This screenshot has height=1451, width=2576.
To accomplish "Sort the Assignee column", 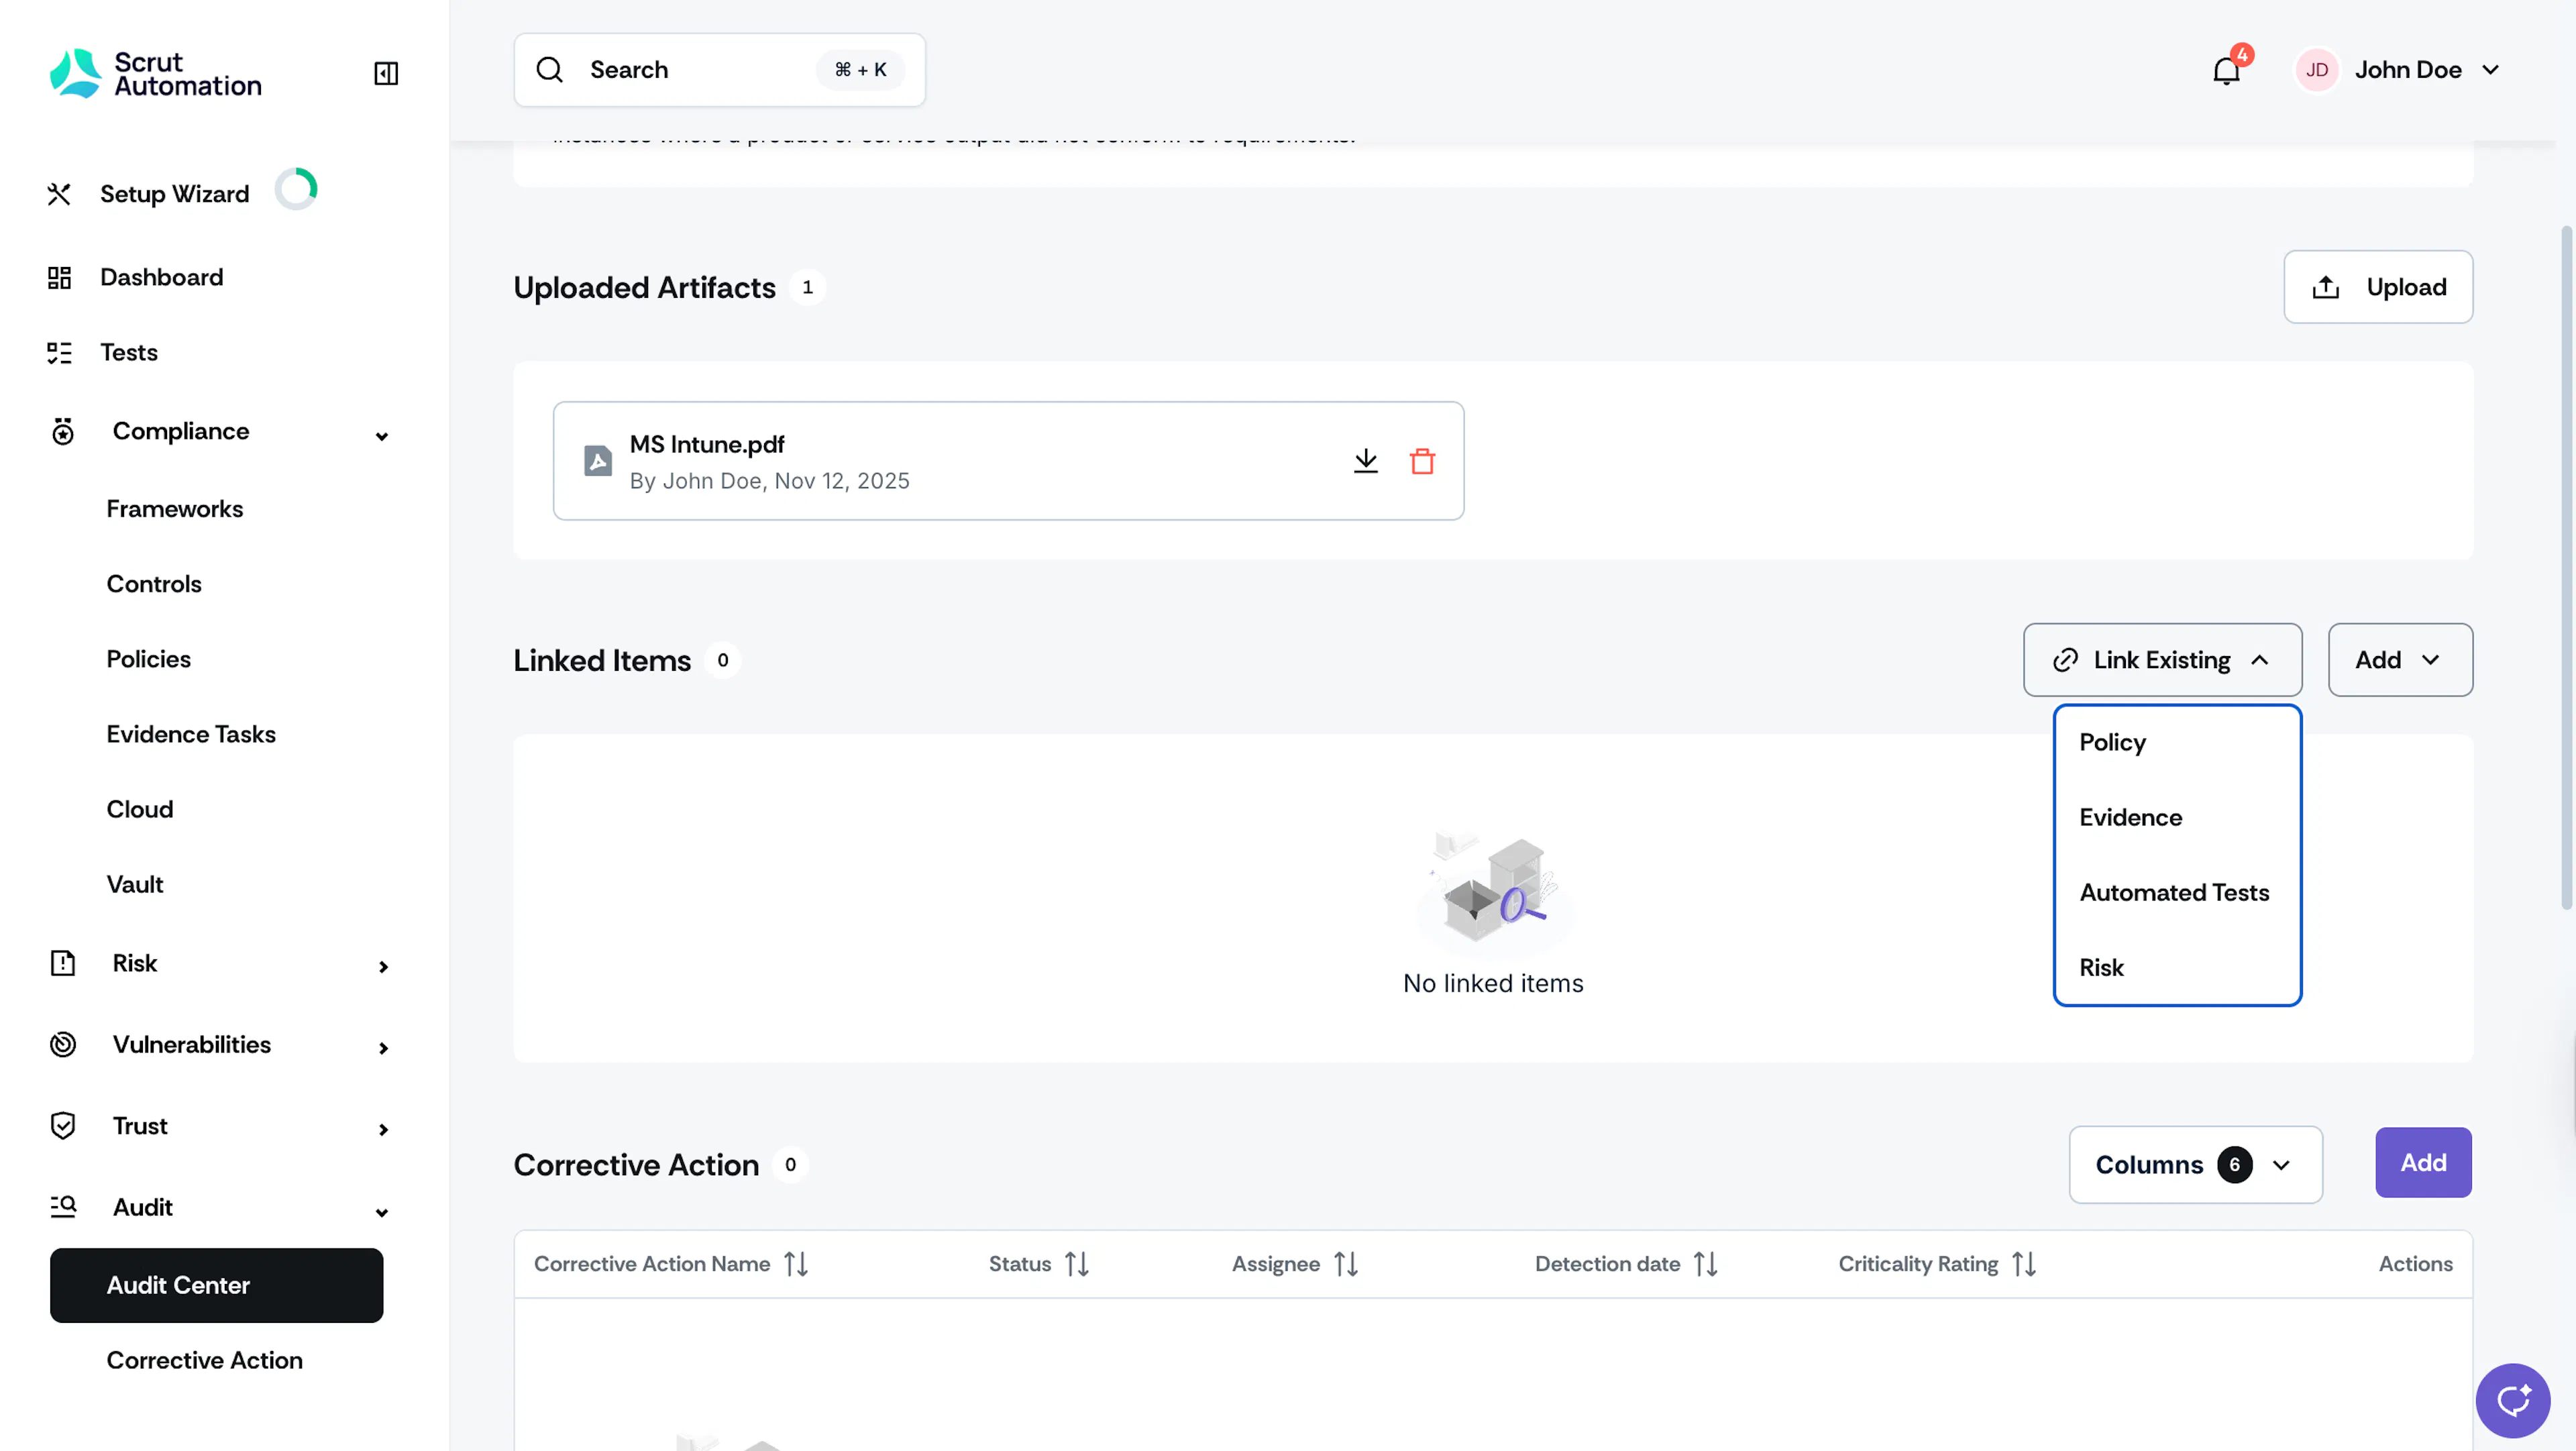I will [x=1346, y=1264].
